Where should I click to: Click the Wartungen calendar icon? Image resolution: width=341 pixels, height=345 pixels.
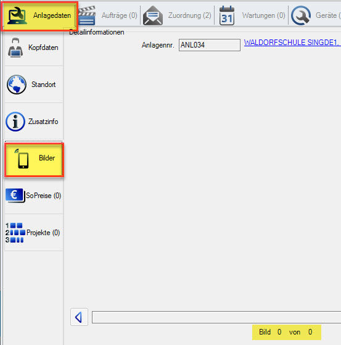(227, 15)
